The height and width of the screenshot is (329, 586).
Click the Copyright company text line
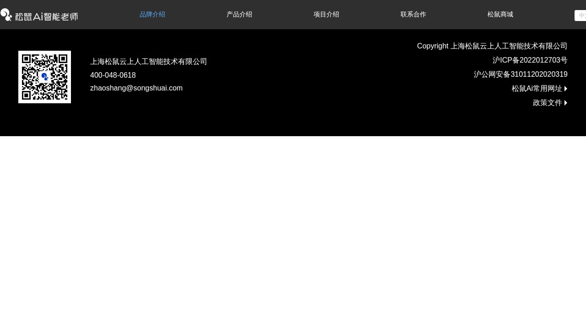click(x=492, y=46)
